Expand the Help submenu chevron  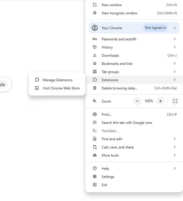(x=175, y=169)
